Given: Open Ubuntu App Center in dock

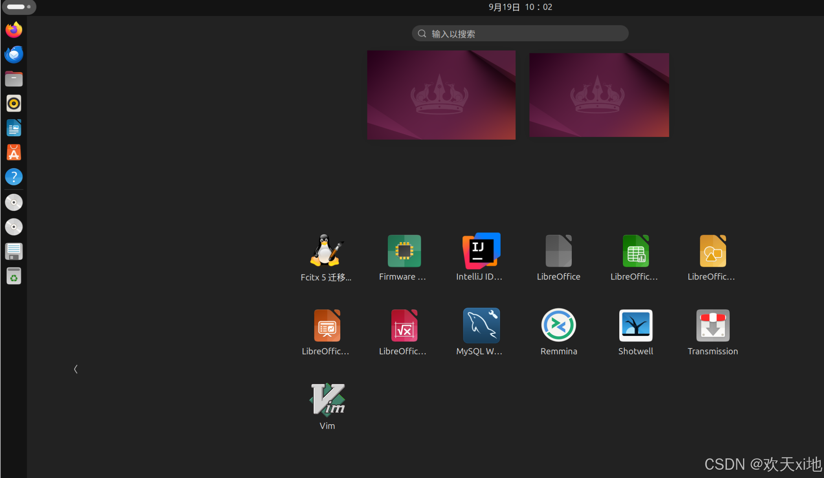Looking at the screenshot, I should [x=14, y=152].
